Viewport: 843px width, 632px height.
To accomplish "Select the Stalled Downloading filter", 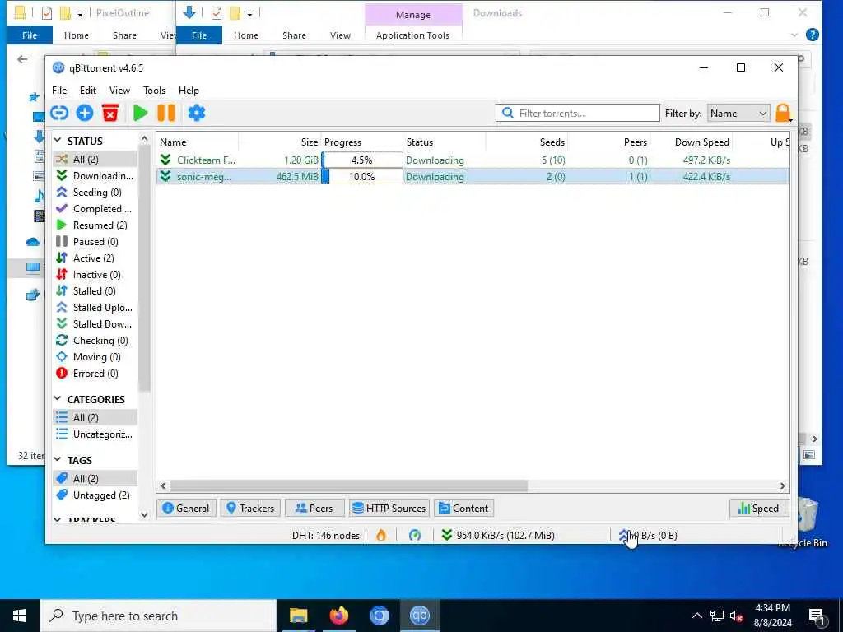I will click(95, 324).
